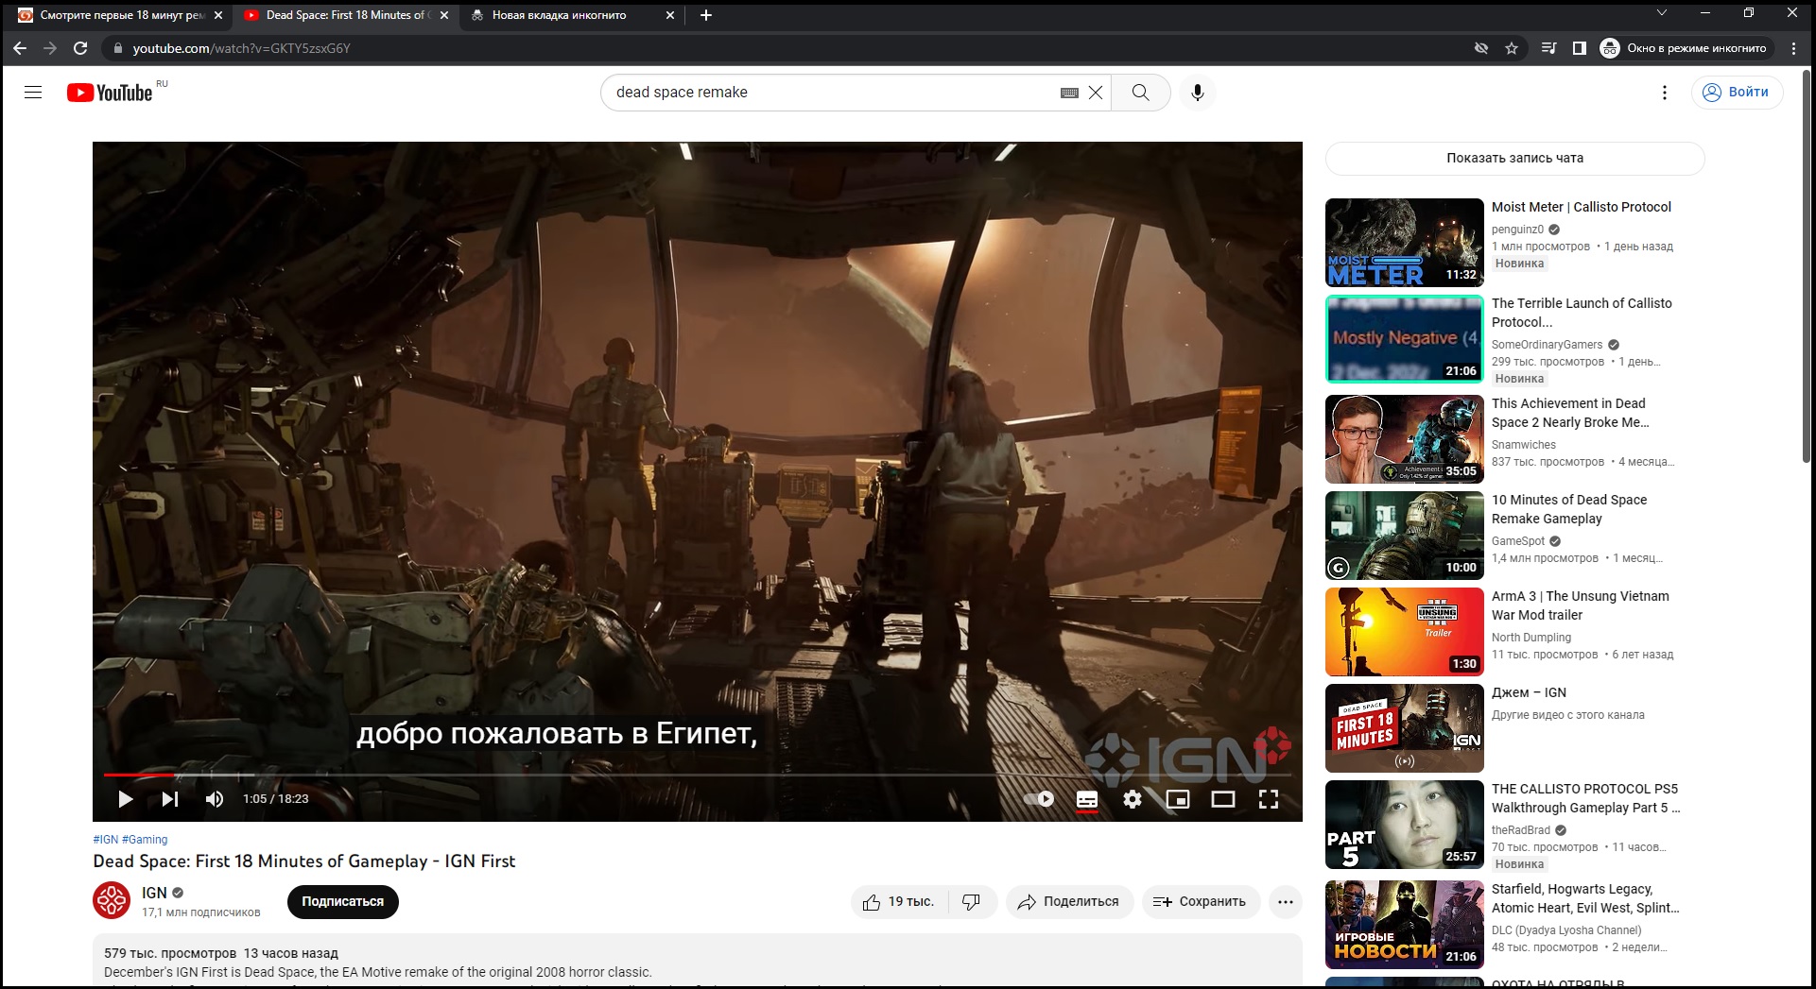1816x989 pixels.
Task: Open GameSpot channel name
Action: tap(1518, 541)
